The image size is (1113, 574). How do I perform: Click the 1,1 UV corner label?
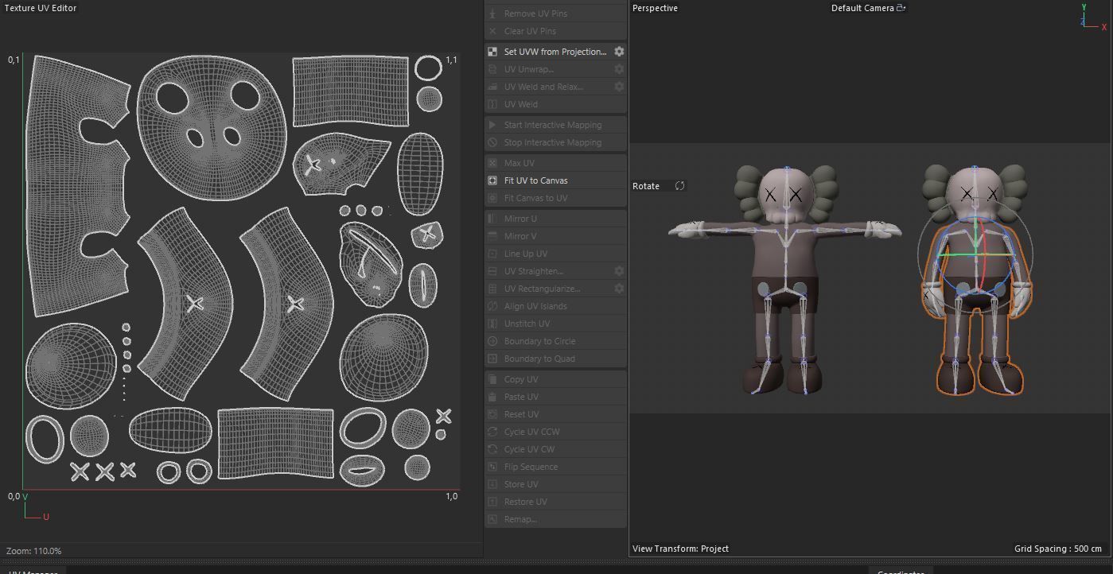click(451, 60)
